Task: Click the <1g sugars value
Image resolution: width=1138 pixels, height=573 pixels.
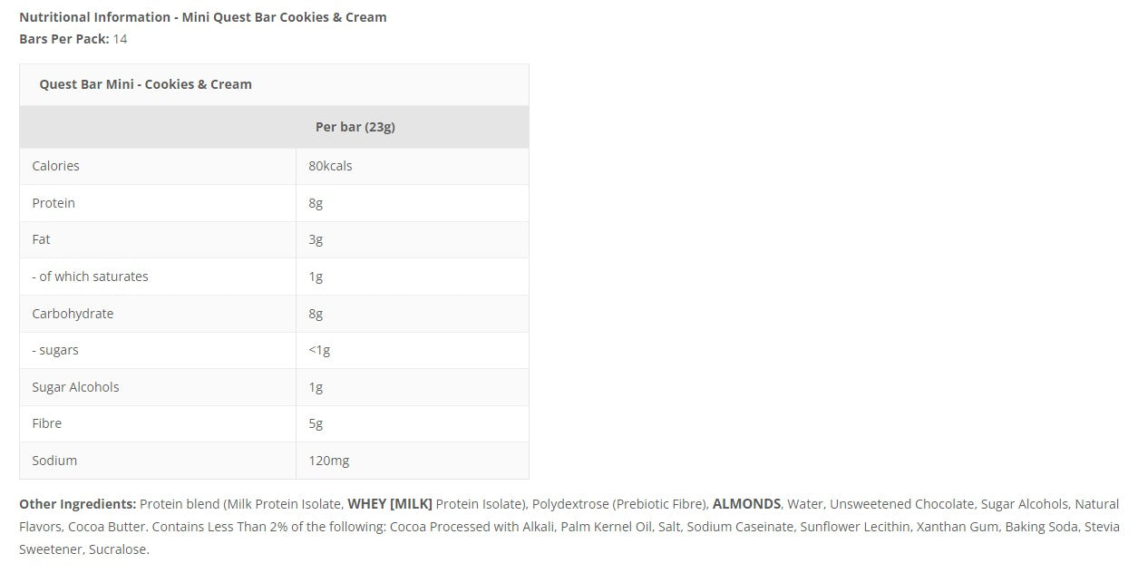Action: pos(319,350)
